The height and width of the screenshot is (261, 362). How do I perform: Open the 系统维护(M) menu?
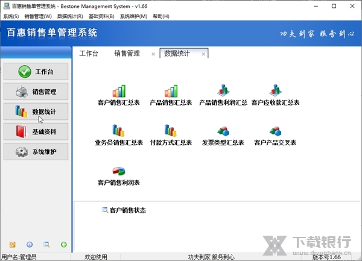pyautogui.click(x=134, y=16)
